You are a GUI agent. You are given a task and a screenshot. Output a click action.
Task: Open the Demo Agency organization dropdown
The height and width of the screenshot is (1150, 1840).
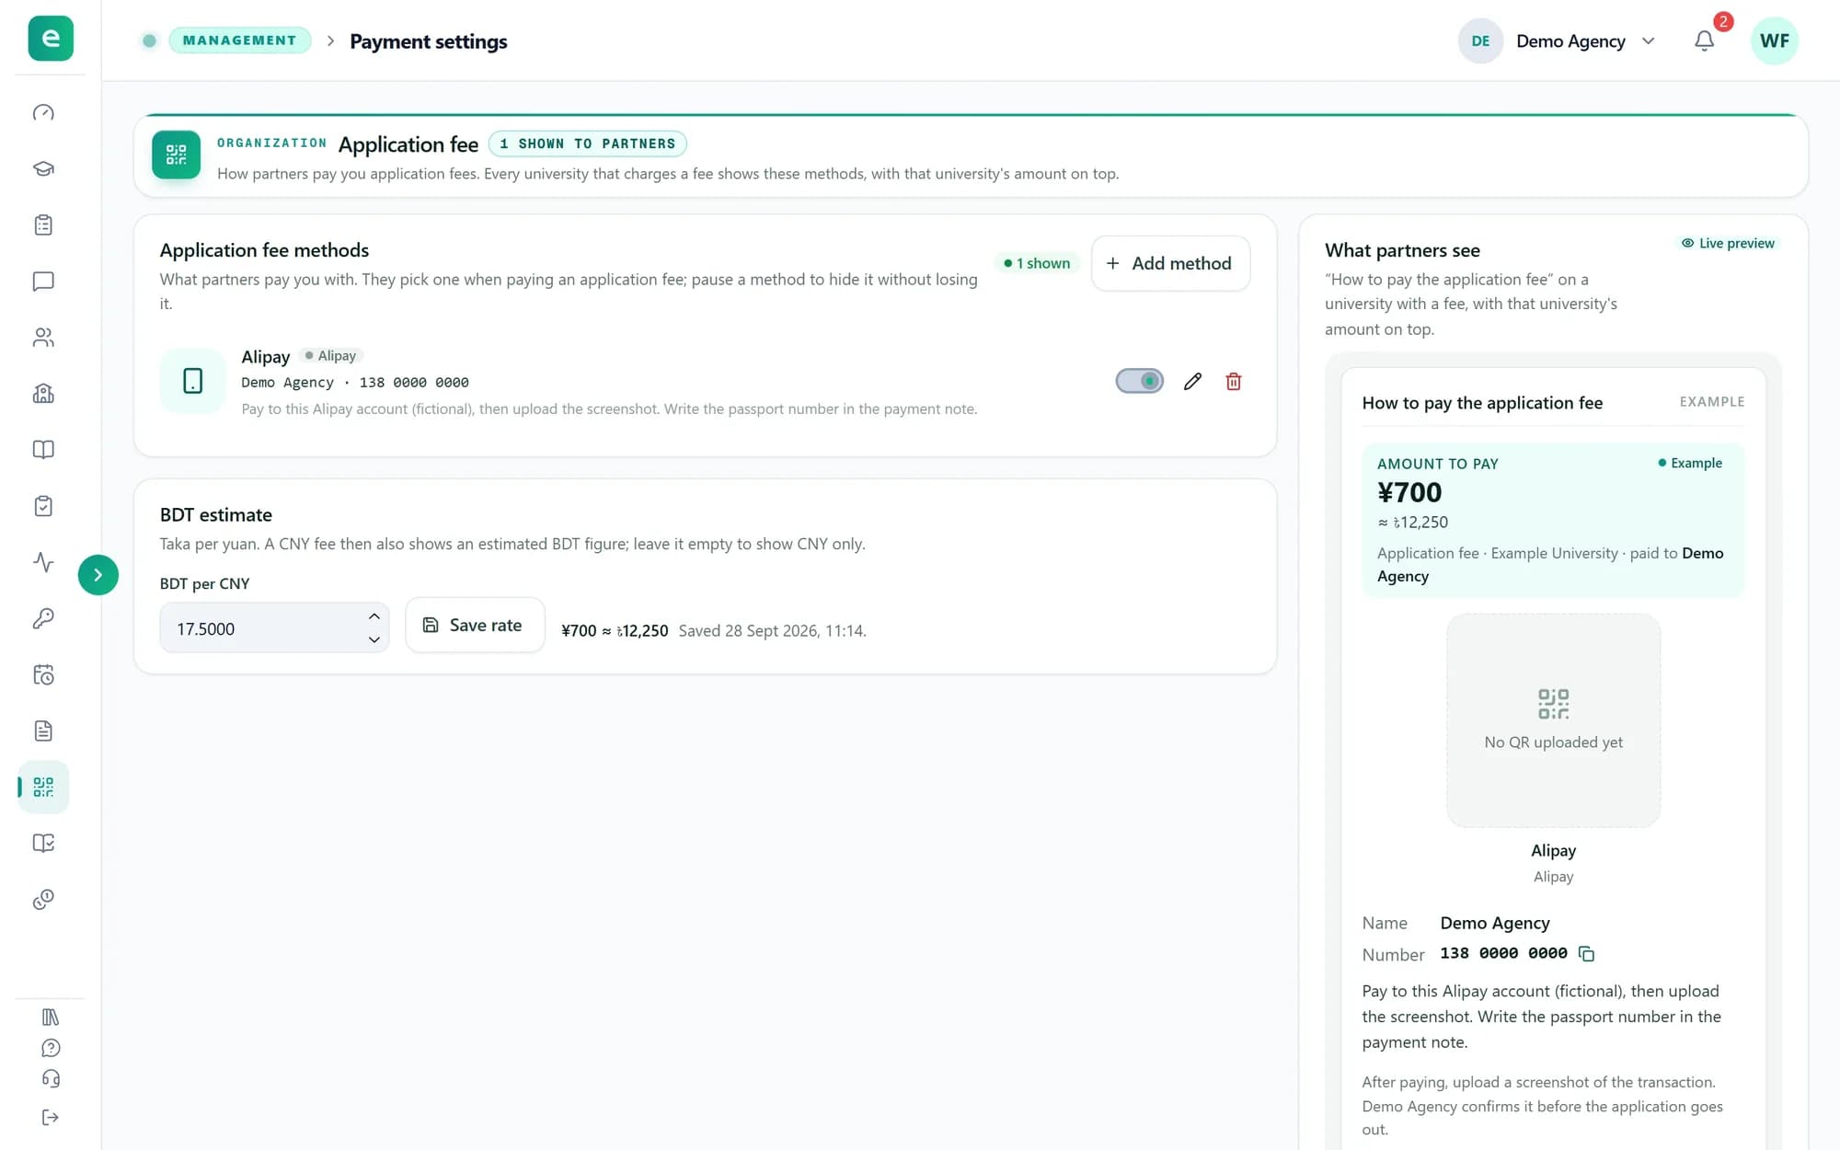[1558, 41]
